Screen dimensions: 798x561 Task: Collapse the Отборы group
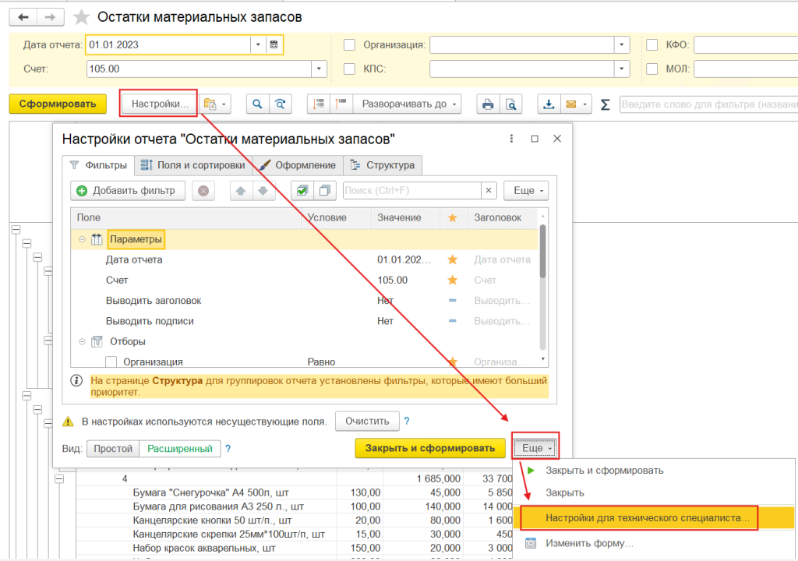[x=82, y=341]
